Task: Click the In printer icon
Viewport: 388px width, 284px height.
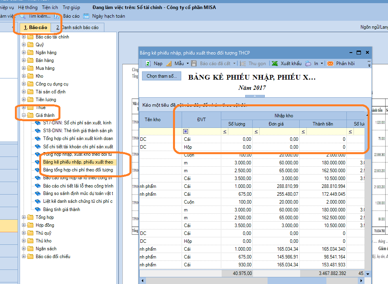Action: 308,64
